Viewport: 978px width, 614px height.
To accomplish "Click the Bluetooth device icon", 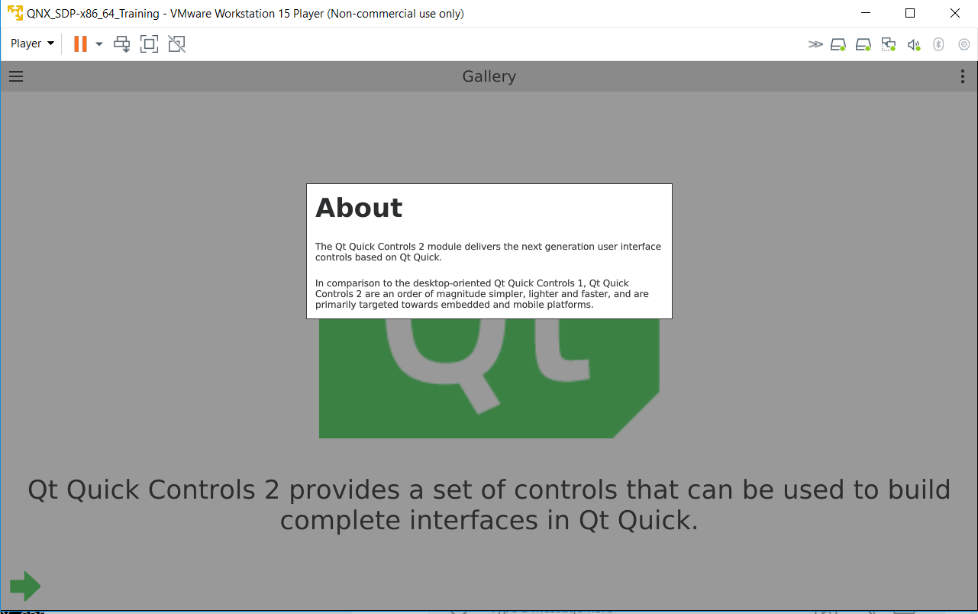I will point(939,44).
